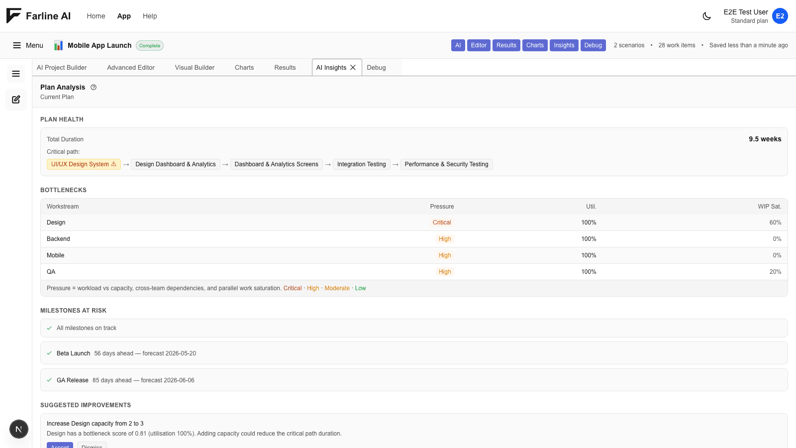Expand the sidebar with the three-line icon
Viewport: 796px width, 448px height.
click(16, 74)
